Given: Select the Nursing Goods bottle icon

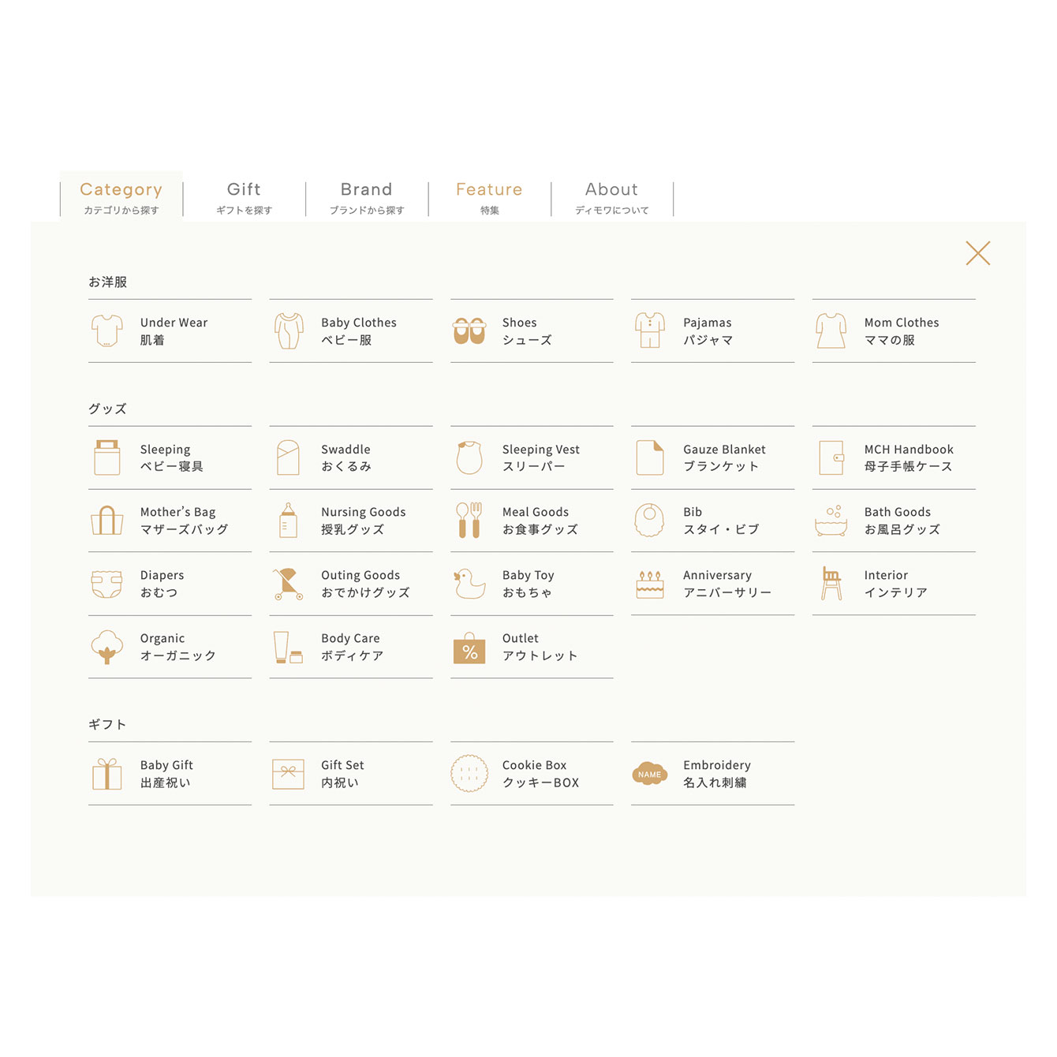Looking at the screenshot, I should coord(288,521).
